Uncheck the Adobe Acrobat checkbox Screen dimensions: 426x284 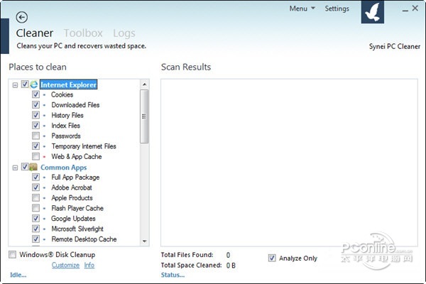35,187
